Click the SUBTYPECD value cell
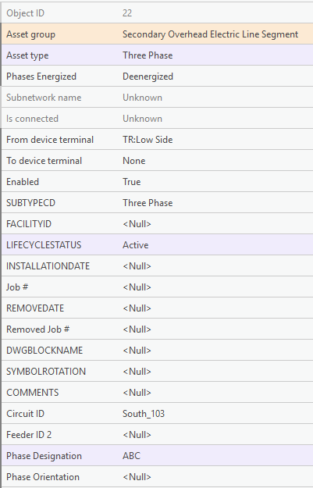 [215, 202]
